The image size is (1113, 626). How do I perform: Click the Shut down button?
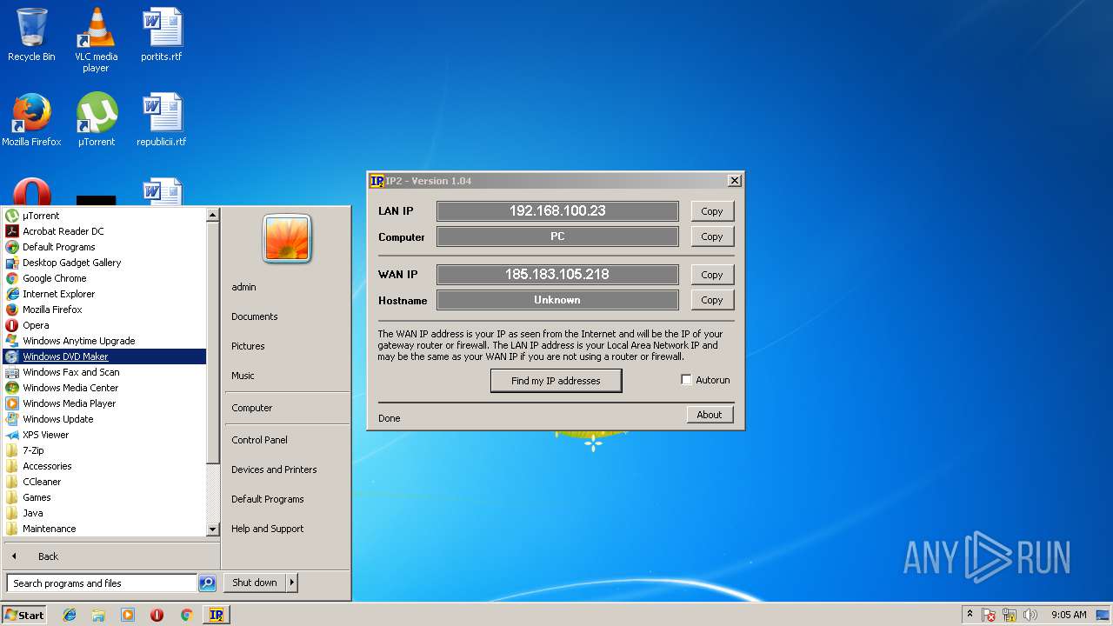(255, 583)
